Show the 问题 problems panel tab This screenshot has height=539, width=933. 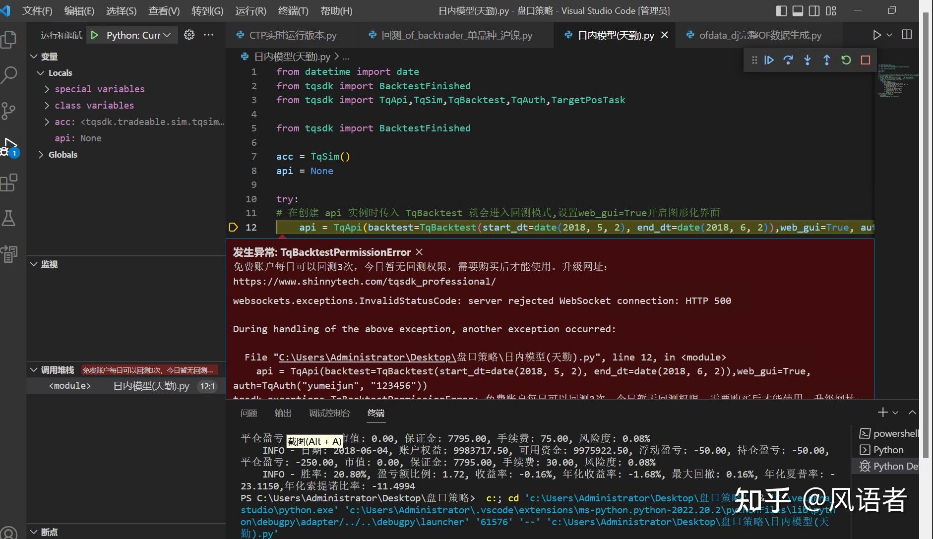(249, 413)
